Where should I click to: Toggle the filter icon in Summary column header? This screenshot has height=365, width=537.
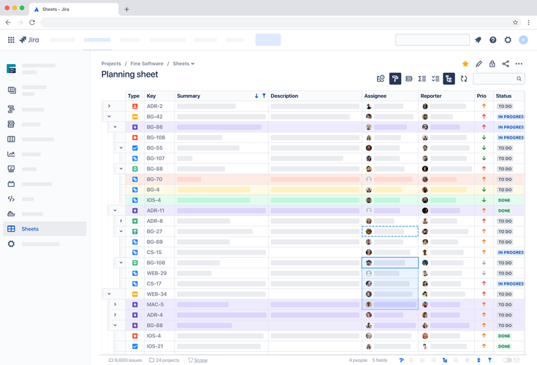[264, 96]
